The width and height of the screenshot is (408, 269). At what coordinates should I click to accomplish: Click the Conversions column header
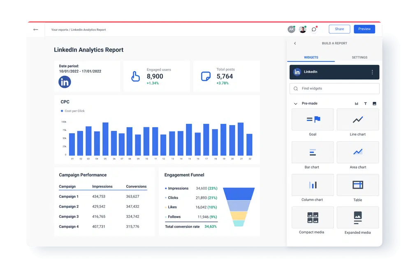pos(137,187)
